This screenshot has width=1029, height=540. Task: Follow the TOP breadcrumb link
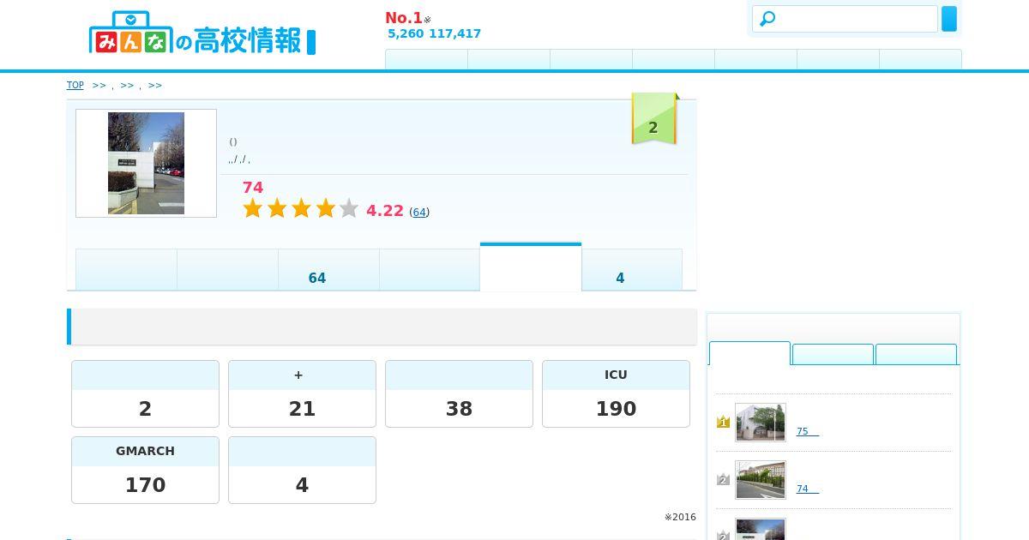point(75,85)
